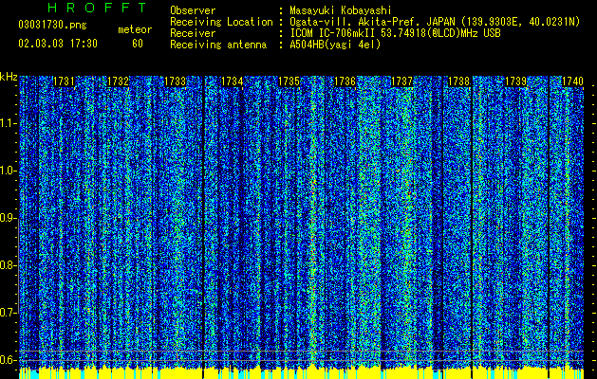Viewport: 597px width, 379px height.
Task: Click the kHz axis unit label
Action: coord(9,77)
